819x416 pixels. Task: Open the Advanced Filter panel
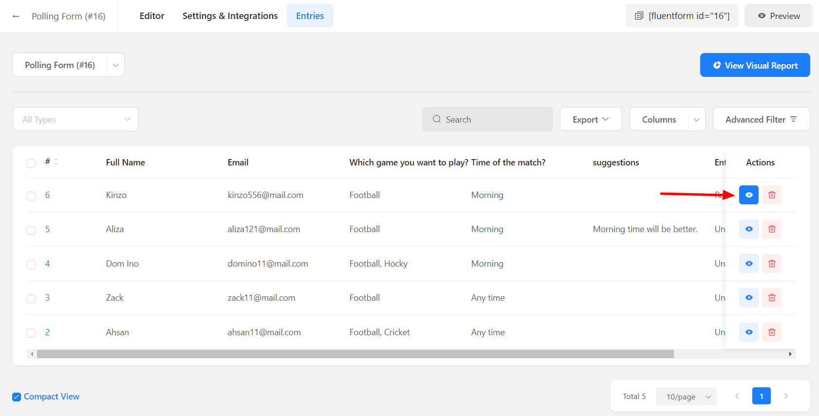(x=761, y=119)
